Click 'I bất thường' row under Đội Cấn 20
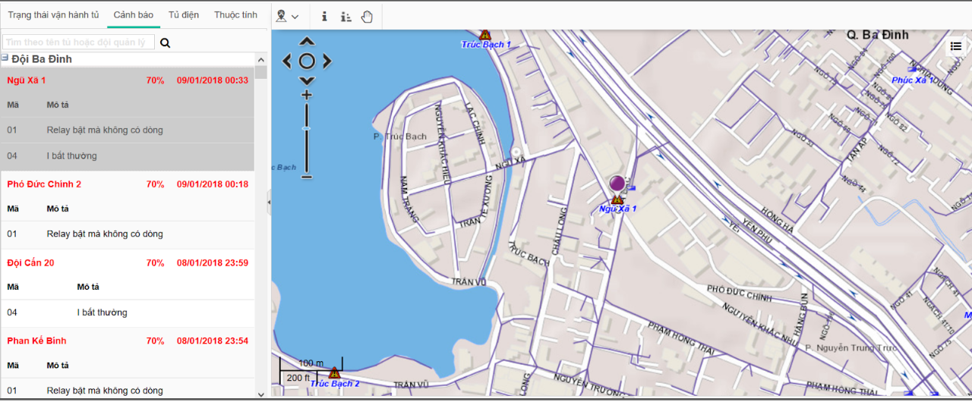Viewport: 972px width, 402px height. coord(128,312)
